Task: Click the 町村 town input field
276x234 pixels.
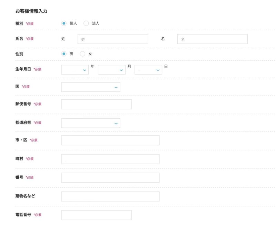Action: 110,159
